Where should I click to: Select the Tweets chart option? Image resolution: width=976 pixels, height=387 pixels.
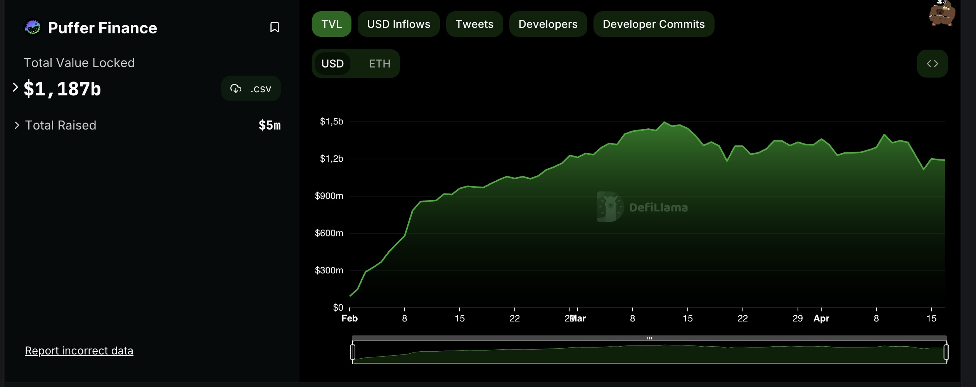pyautogui.click(x=474, y=24)
